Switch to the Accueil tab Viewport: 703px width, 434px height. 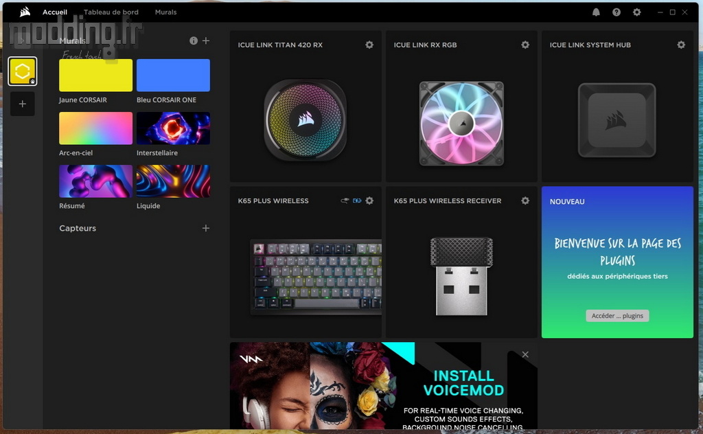coord(55,12)
